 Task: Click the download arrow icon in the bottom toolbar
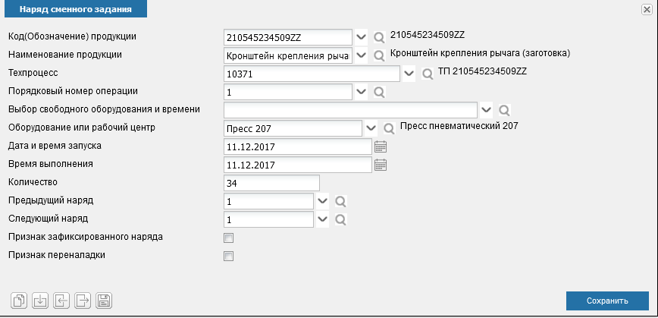click(40, 301)
